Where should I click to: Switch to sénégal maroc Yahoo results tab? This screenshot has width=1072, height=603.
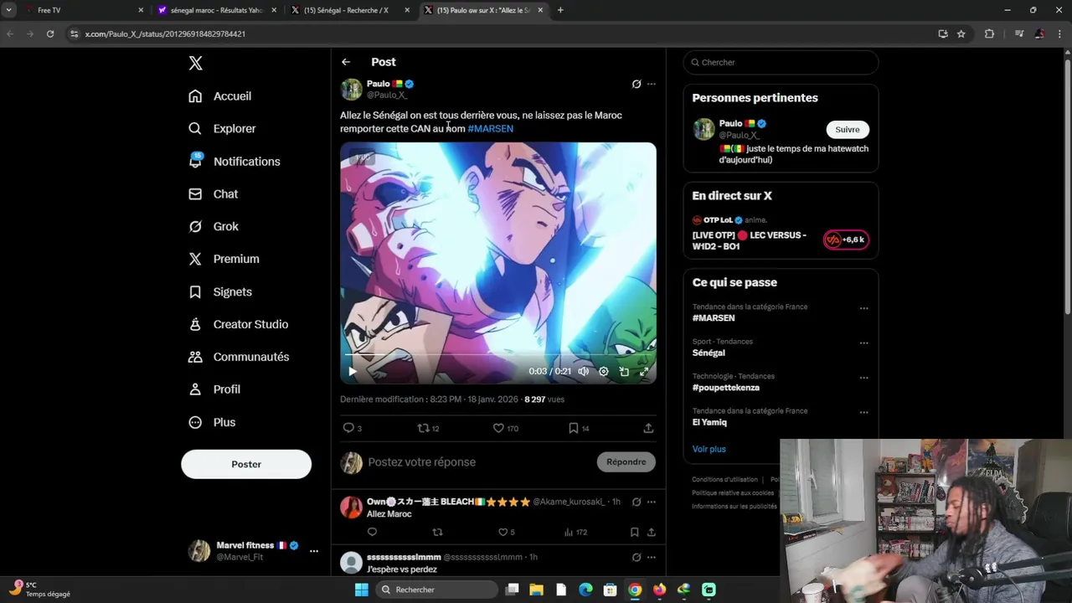(216, 10)
